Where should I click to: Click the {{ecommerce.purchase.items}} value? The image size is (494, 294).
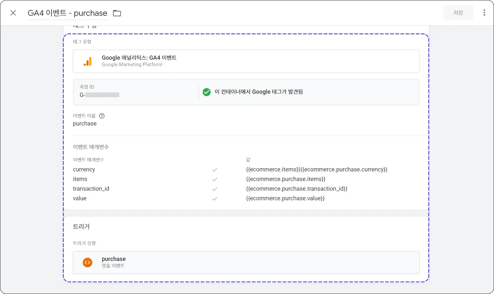(x=286, y=179)
